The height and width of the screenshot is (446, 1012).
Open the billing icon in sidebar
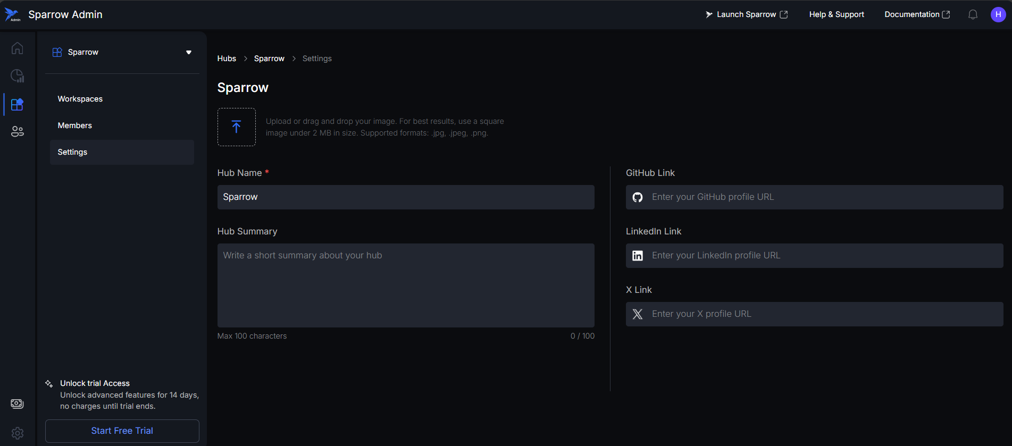point(17,404)
